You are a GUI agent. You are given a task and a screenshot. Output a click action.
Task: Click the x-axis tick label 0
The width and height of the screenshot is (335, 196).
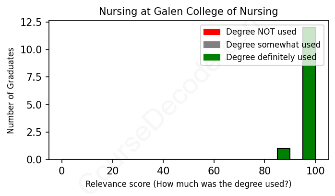tap(61, 171)
